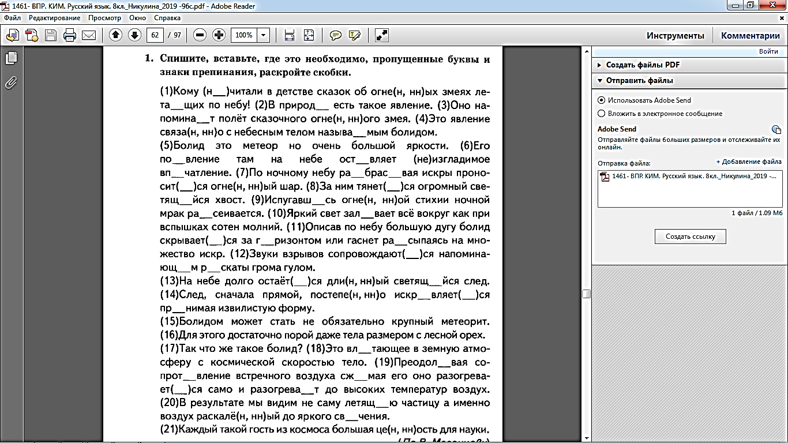Click the PDF file icon in upload list
788x443 pixels.
[605, 177]
